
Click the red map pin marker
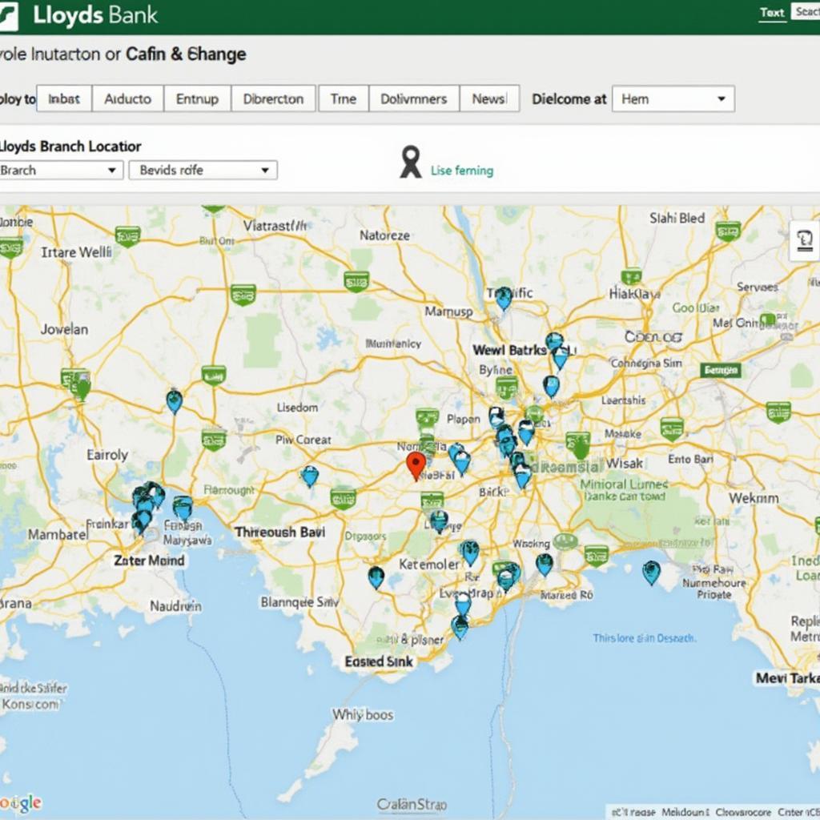point(416,465)
